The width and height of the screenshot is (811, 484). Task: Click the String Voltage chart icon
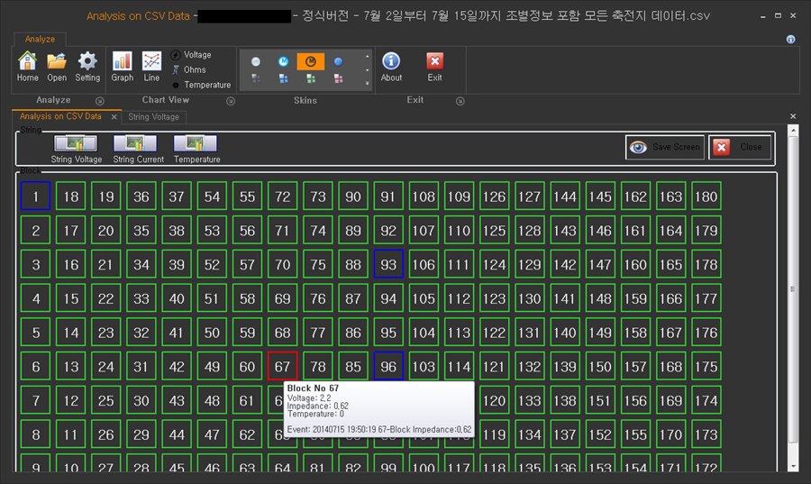pos(76,143)
